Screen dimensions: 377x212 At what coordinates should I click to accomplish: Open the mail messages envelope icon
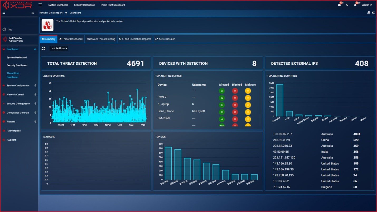[x=339, y=5]
